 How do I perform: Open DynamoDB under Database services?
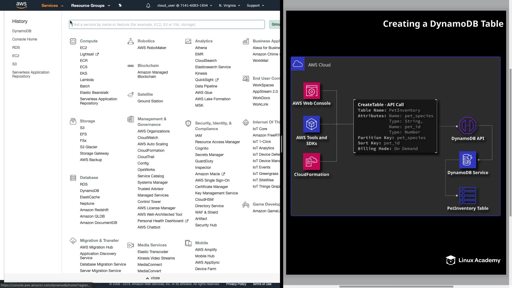[x=89, y=191]
